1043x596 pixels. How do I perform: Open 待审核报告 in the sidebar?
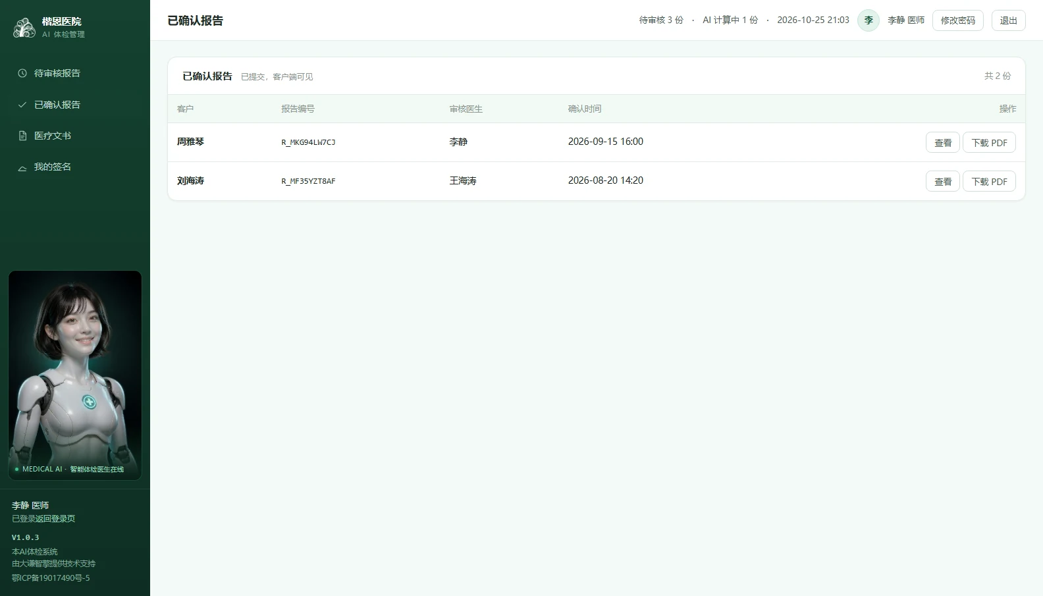point(75,73)
